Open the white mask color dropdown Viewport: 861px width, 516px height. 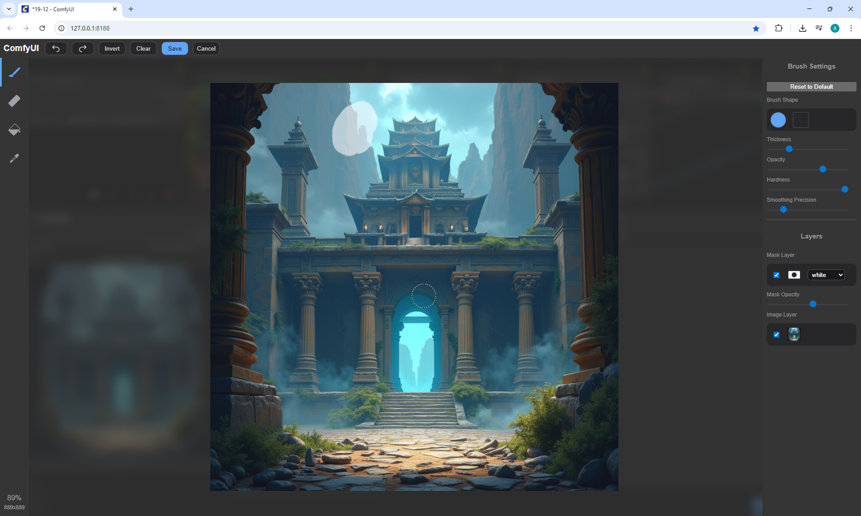(826, 275)
